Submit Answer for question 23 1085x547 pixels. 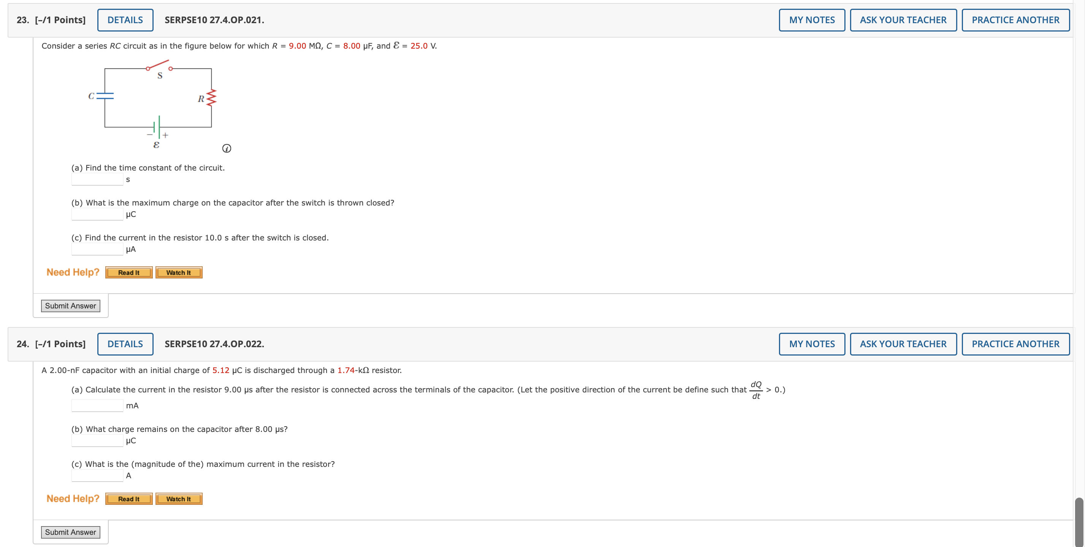coord(70,306)
